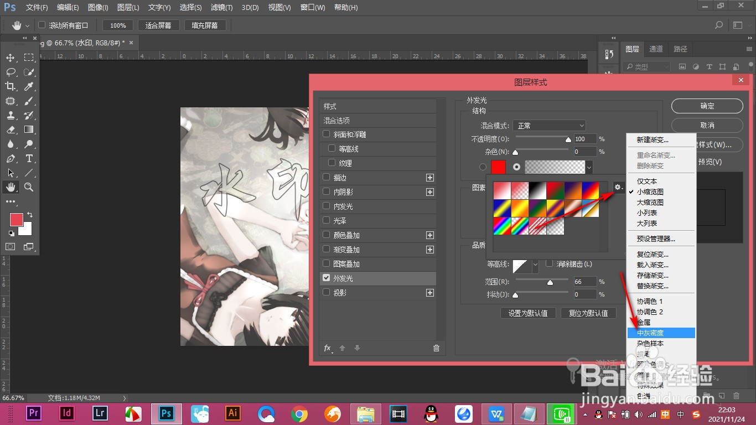
Task: Select the Move tool
Action: [11, 58]
